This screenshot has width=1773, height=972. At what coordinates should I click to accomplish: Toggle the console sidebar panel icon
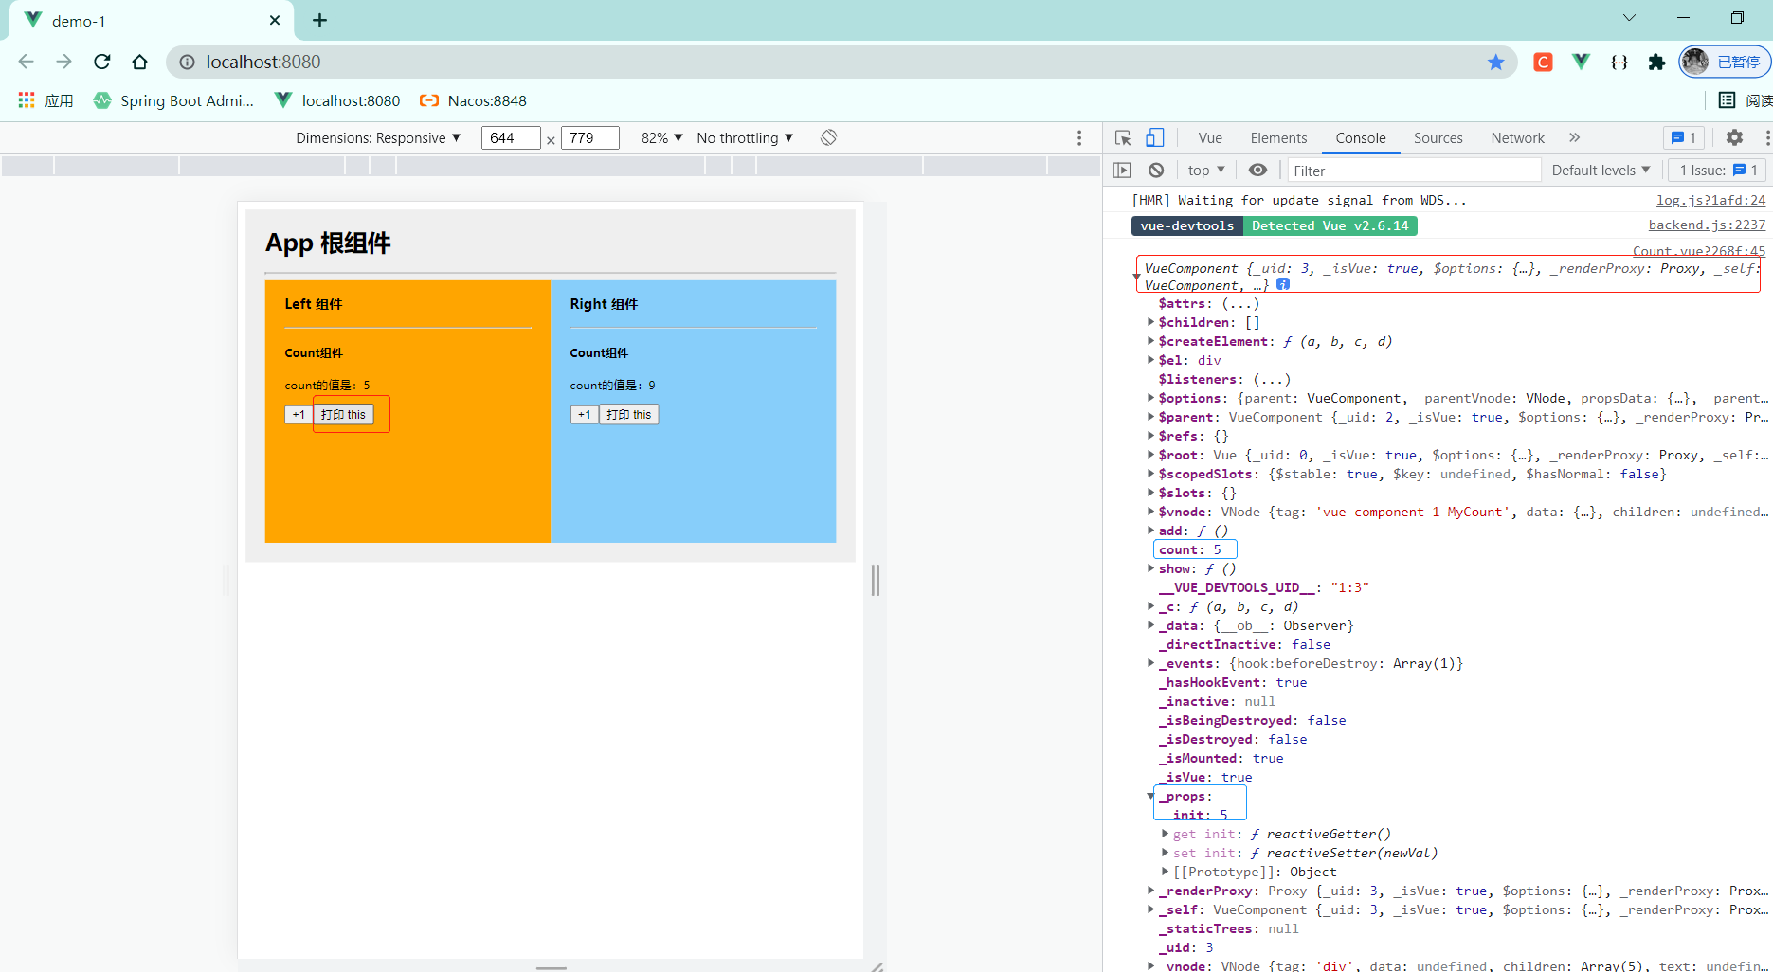[1122, 171]
